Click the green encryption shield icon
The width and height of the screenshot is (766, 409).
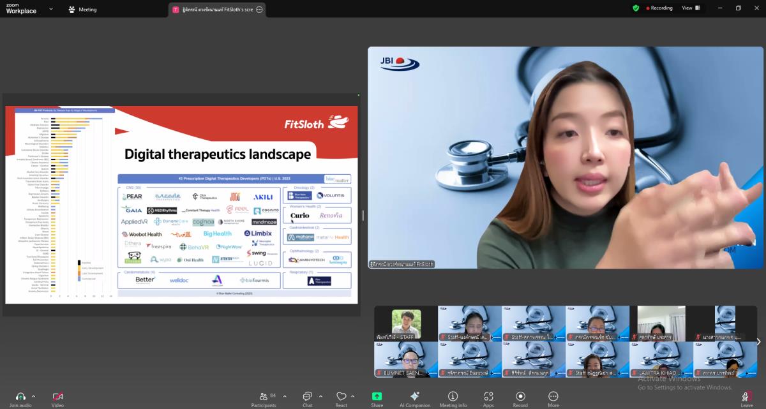[x=636, y=8]
